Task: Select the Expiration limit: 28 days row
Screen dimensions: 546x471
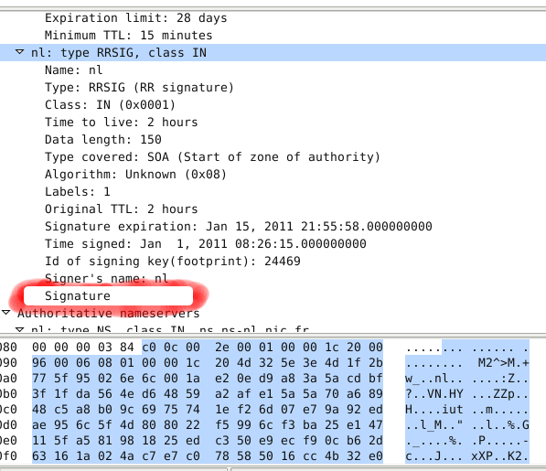Action: pos(273,17)
